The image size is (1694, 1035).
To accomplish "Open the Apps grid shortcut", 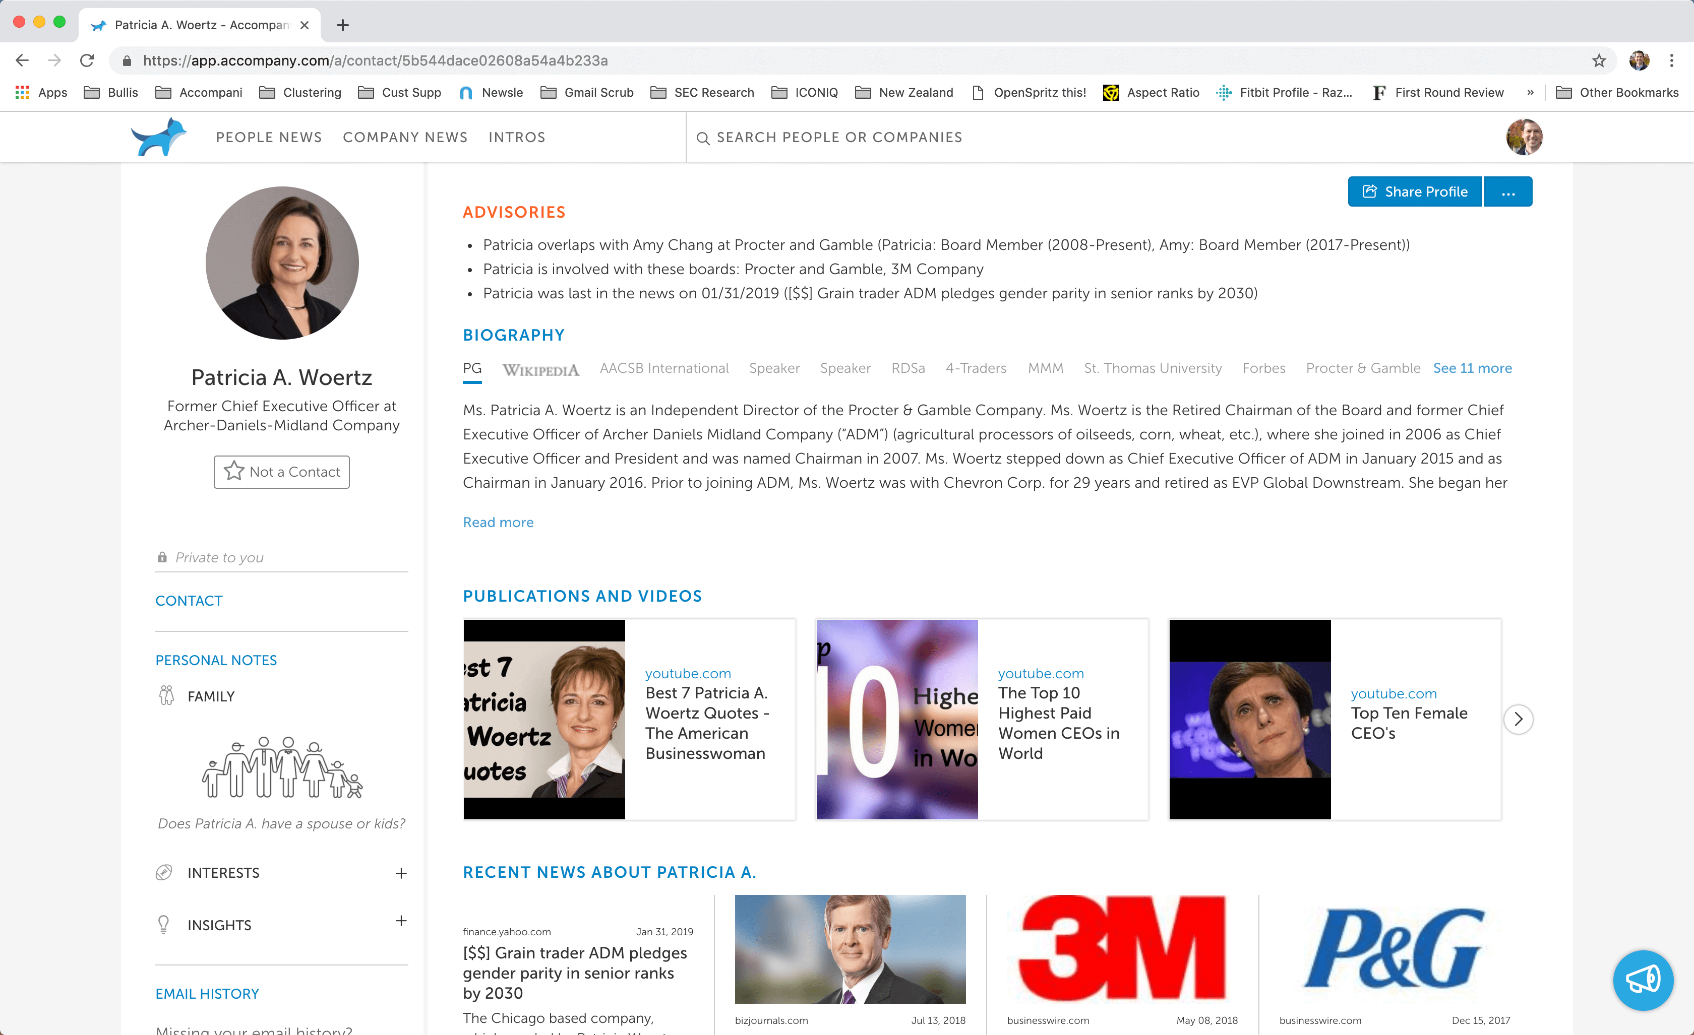I will click(x=41, y=92).
